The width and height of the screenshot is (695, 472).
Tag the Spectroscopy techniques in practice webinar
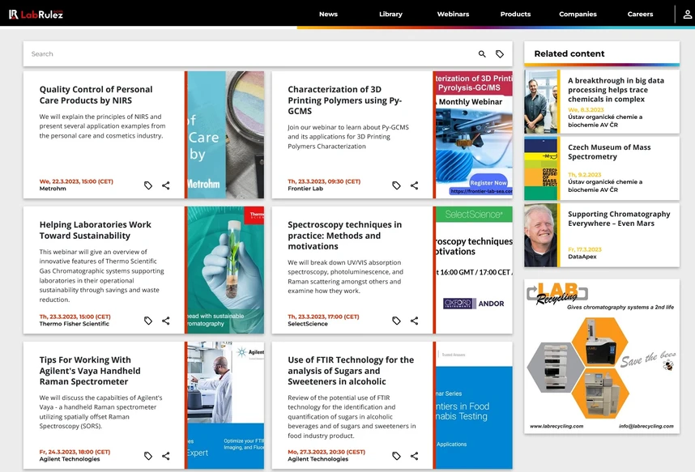[x=396, y=321]
